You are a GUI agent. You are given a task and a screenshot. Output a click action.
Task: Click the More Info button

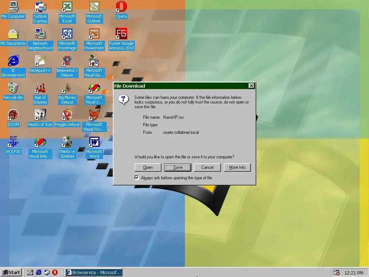(237, 167)
